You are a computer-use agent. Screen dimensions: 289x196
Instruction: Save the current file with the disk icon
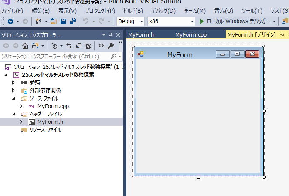coord(63,21)
